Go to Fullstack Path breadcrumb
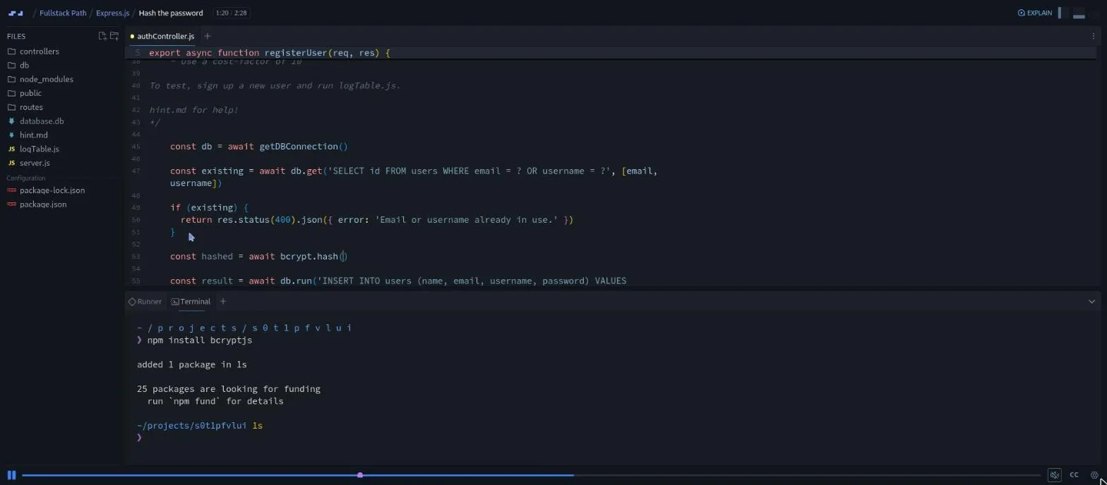The image size is (1107, 485). pos(63,13)
